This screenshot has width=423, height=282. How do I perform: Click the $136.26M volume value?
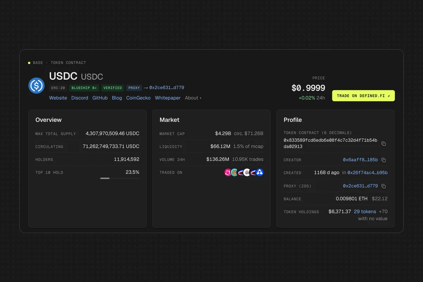click(x=217, y=160)
